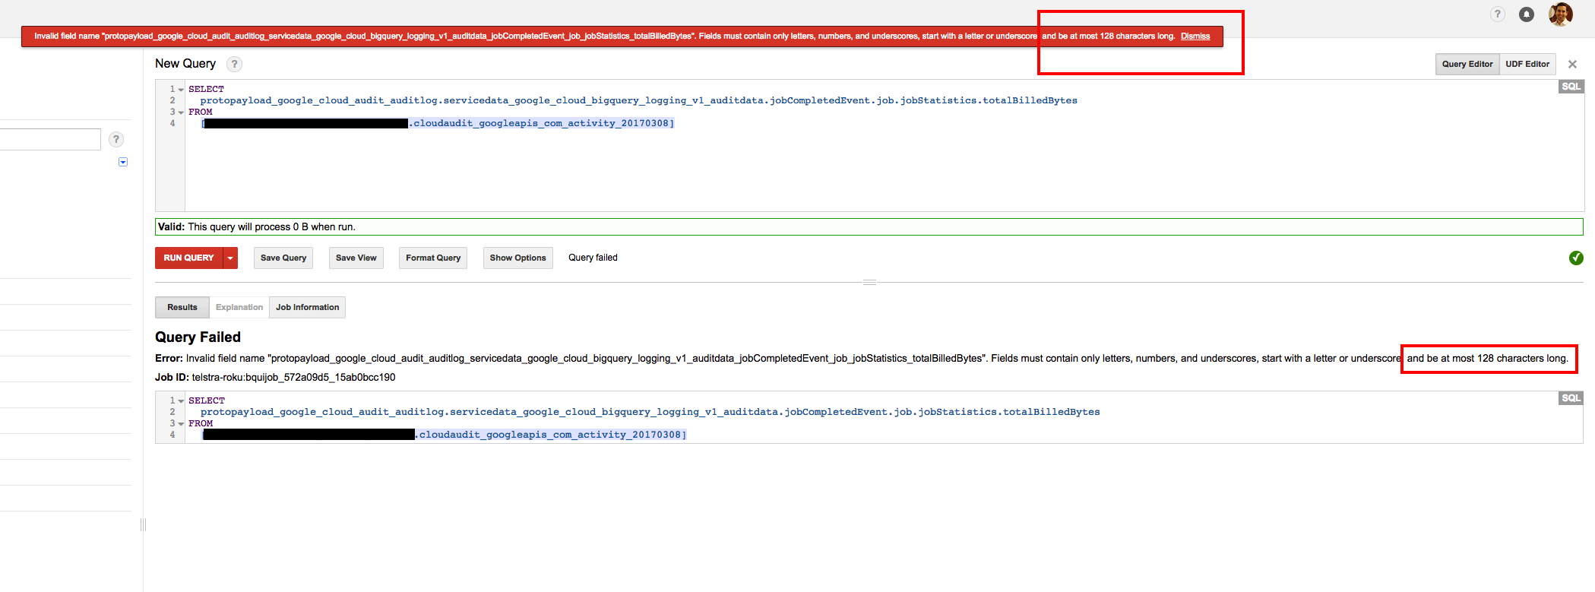Open the Run Query dropdown arrow
The width and height of the screenshot is (1595, 592).
click(230, 258)
